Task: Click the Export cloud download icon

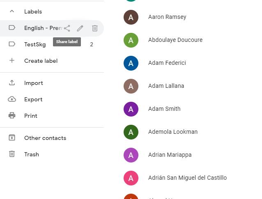Action: point(12,99)
